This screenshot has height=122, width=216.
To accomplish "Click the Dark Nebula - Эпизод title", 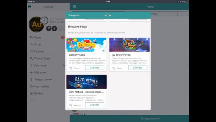I will (86, 92).
